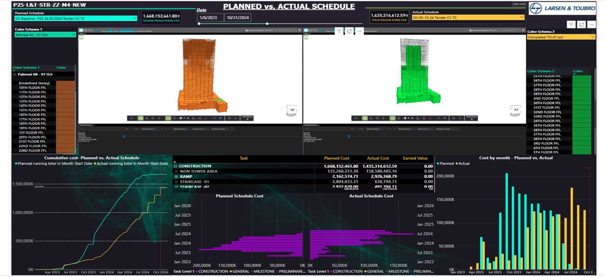
Task: Expand the NON TOWER AREA row
Action: tap(176, 171)
